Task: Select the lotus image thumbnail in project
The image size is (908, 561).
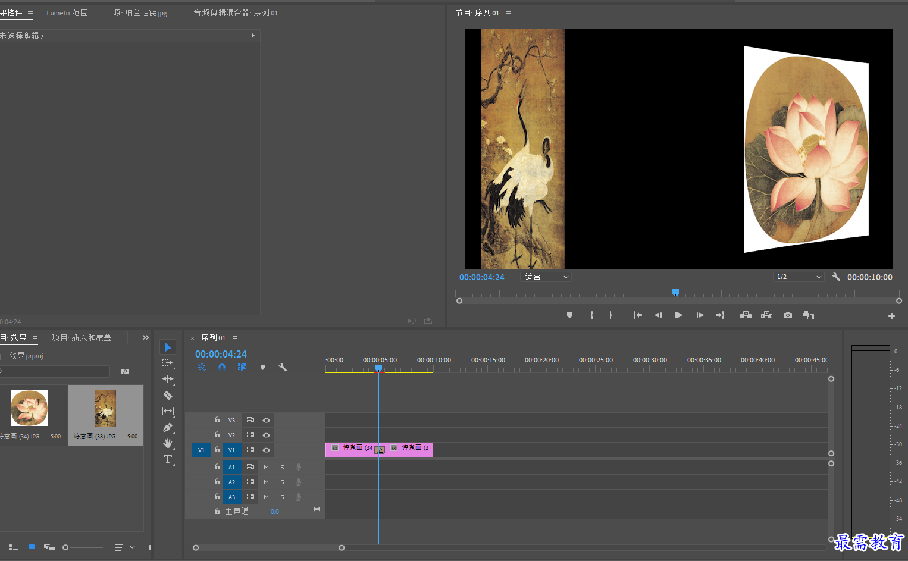Action: click(x=29, y=408)
